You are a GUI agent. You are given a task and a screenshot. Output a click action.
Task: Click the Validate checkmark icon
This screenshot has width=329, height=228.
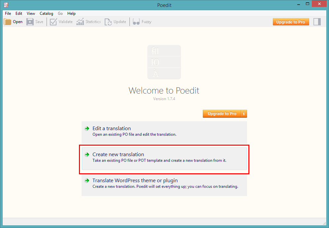54,22
